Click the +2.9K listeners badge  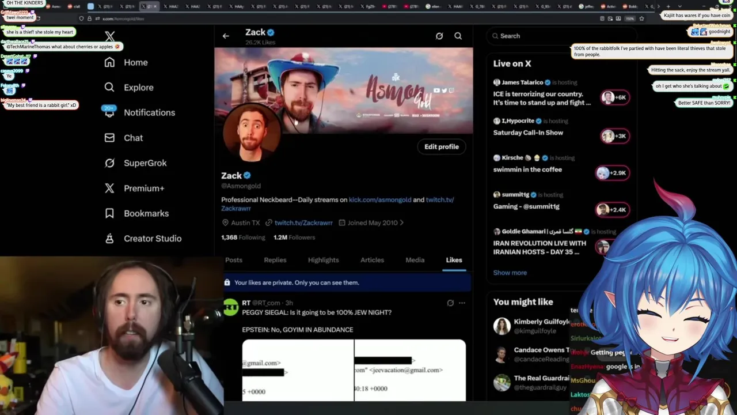tap(612, 173)
